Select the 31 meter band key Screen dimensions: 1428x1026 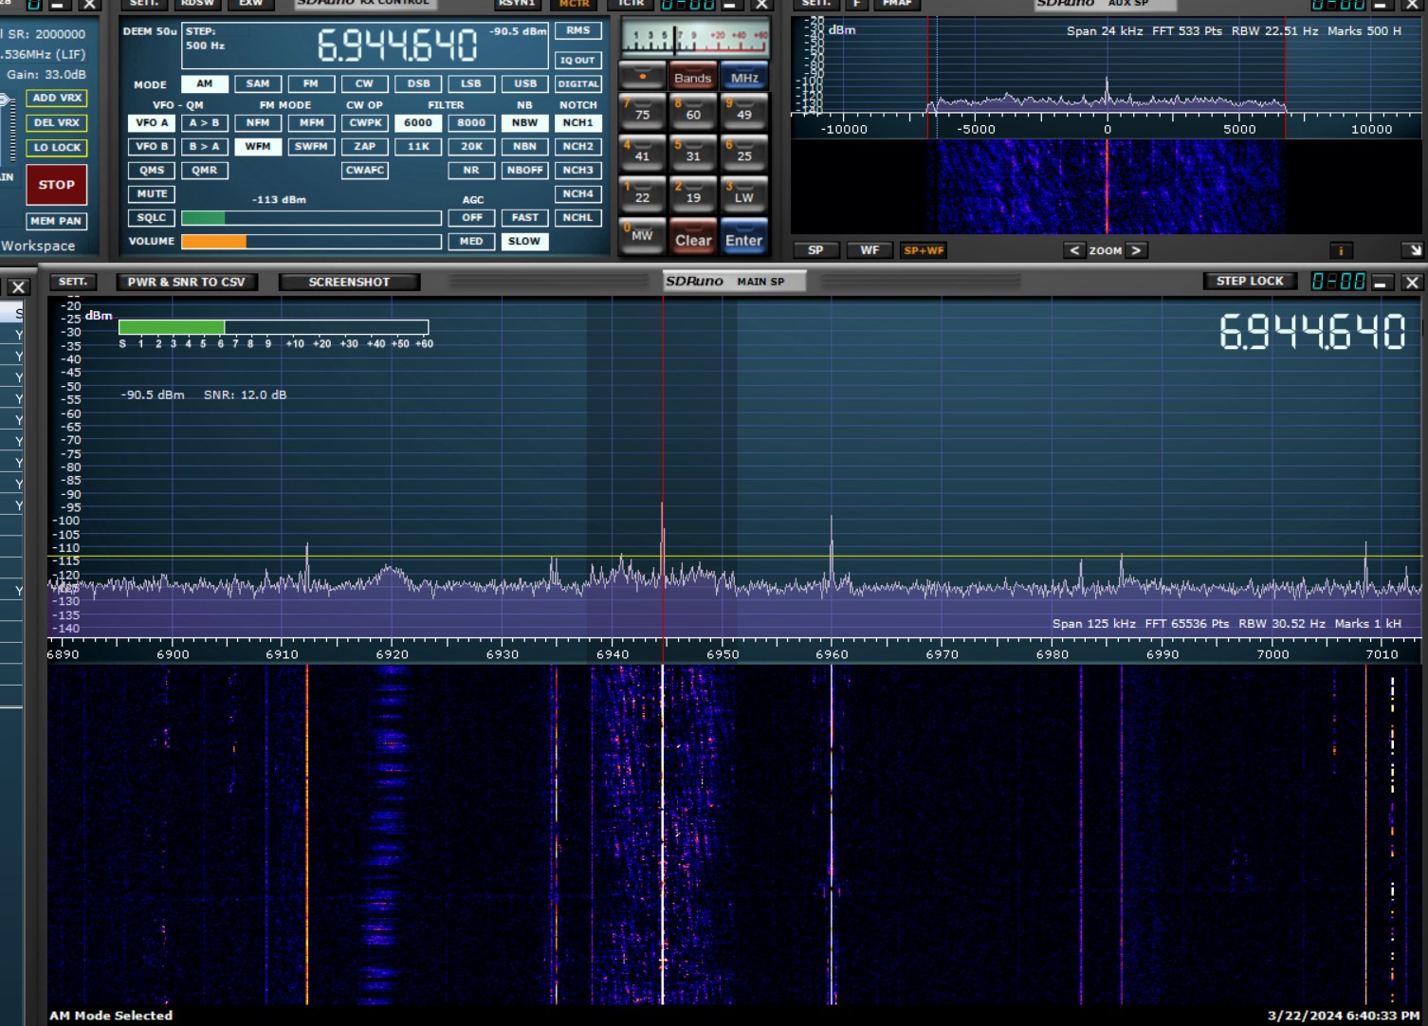(x=693, y=154)
